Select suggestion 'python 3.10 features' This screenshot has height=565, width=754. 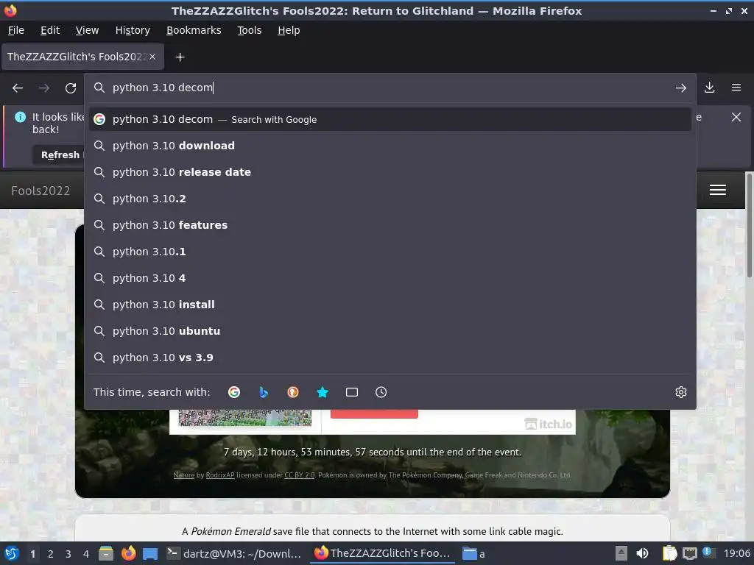point(390,225)
